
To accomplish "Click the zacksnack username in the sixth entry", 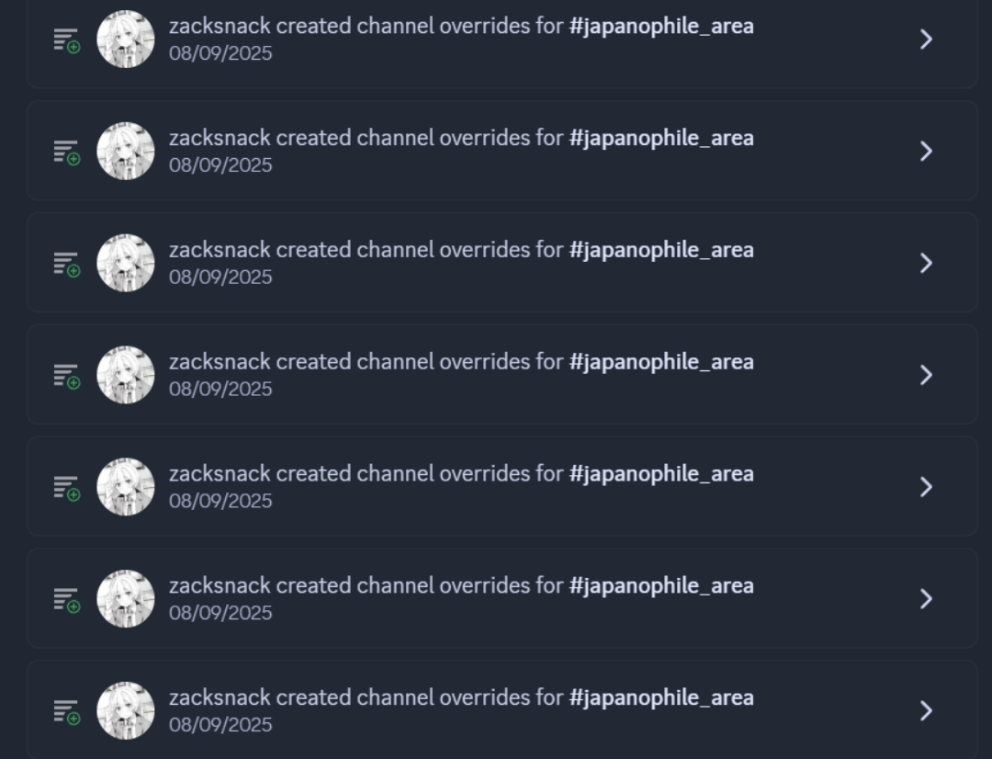I will (220, 585).
